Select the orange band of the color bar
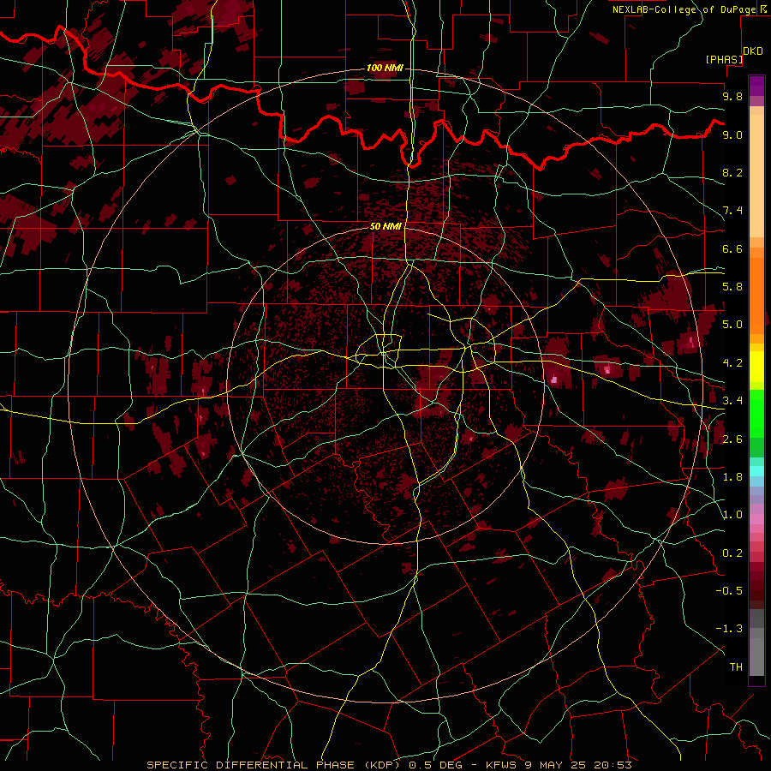This screenshot has width=771, height=771. click(x=756, y=291)
